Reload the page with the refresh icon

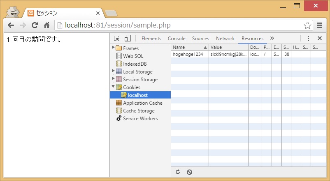pyautogui.click(x=35, y=25)
